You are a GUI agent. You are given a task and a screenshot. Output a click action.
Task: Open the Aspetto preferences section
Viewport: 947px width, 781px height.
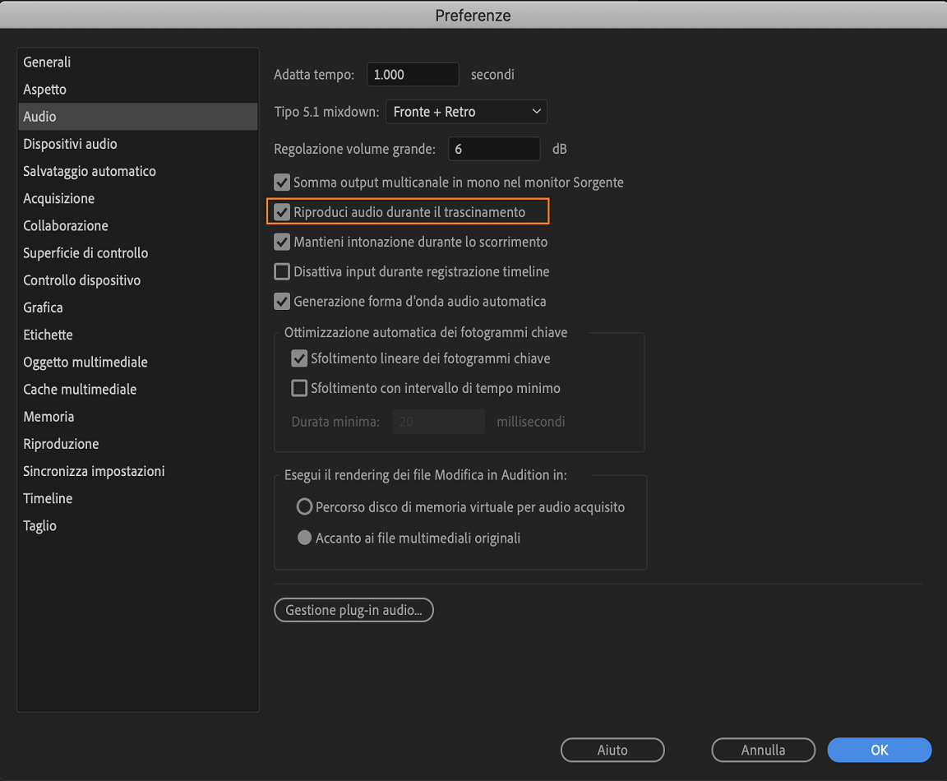44,89
